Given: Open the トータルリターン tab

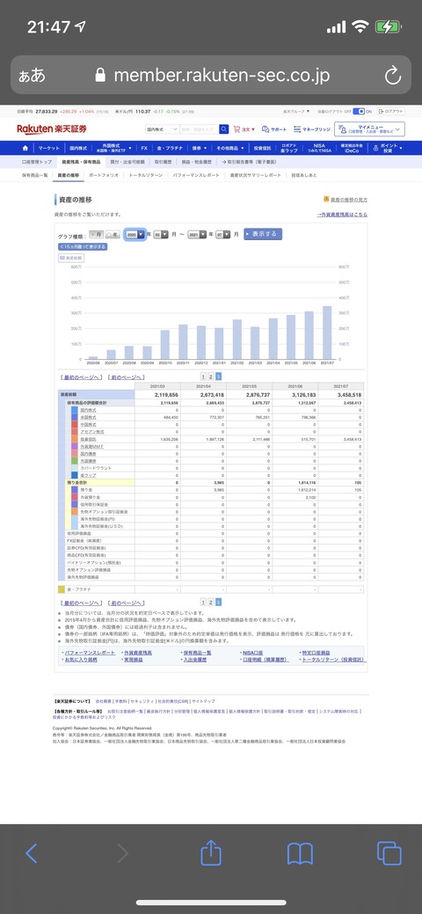Looking at the screenshot, I should 144,175.
